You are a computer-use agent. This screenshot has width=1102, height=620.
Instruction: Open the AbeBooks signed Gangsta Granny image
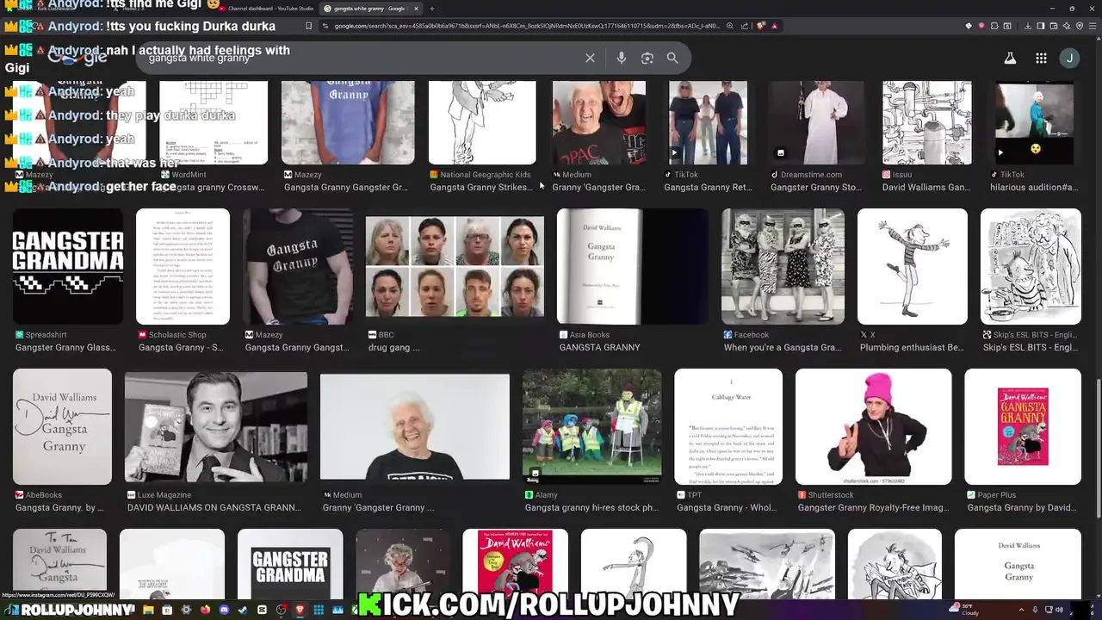[x=62, y=426]
